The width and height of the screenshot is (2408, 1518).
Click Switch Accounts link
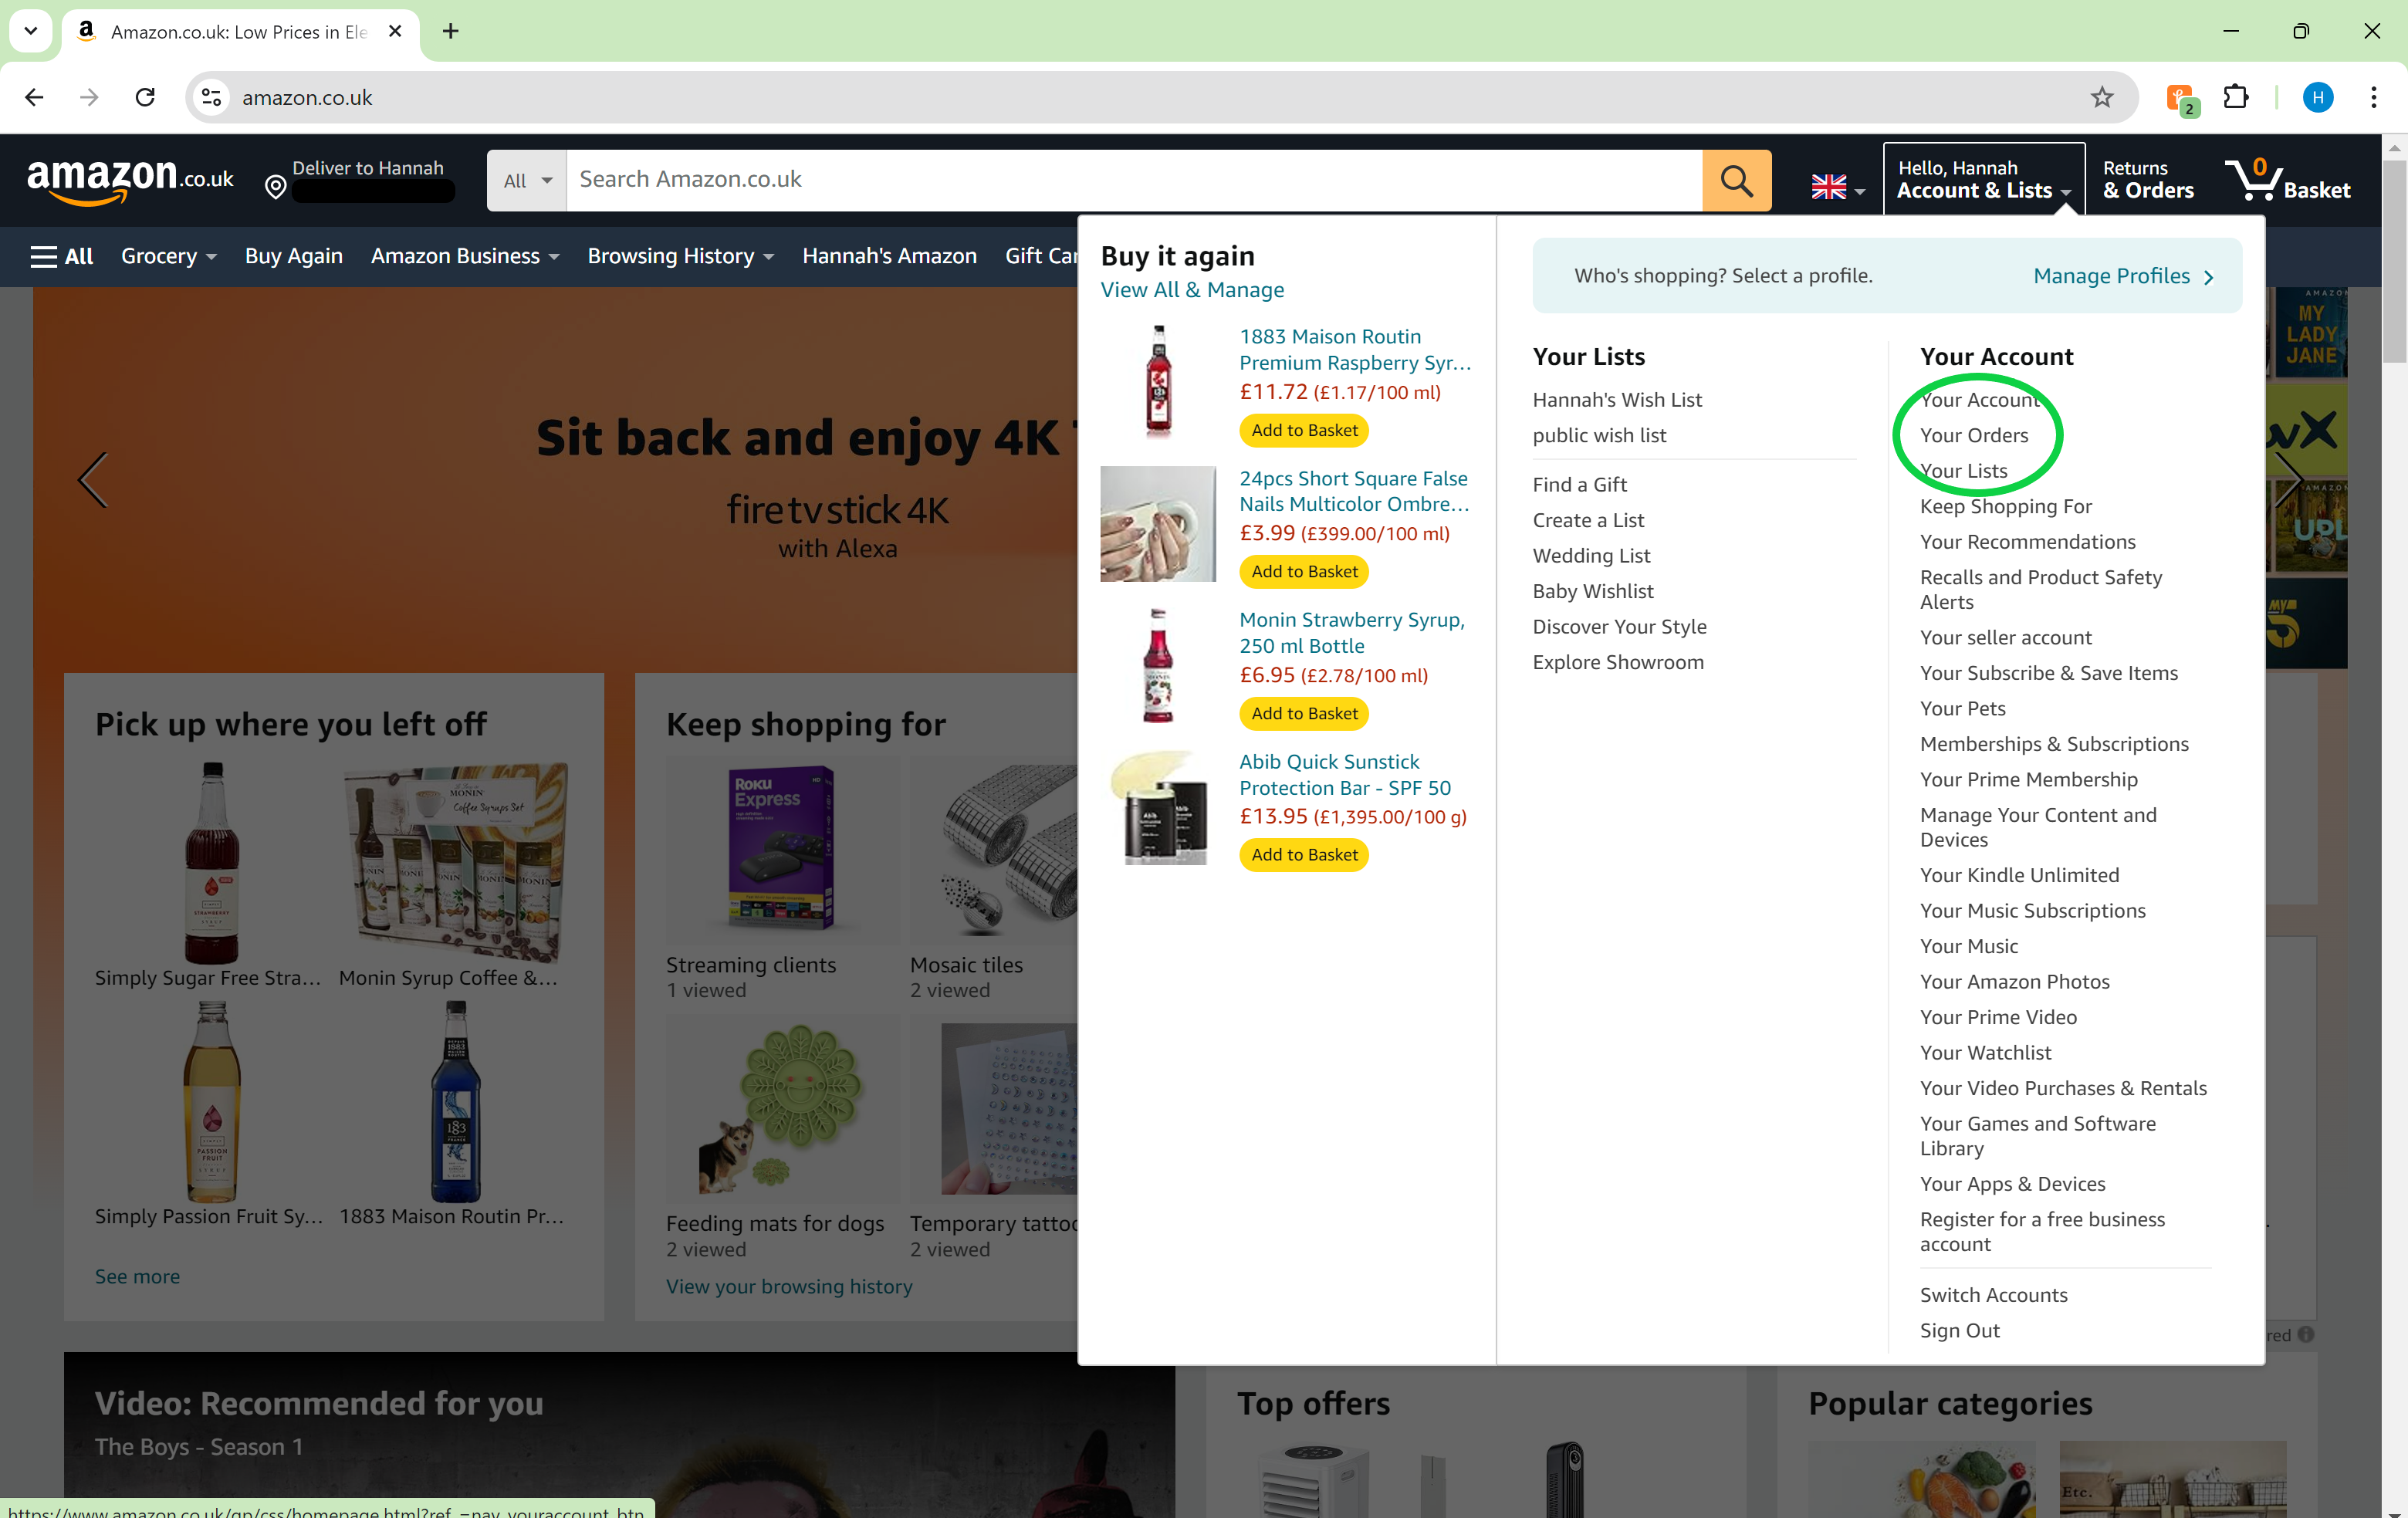tap(1993, 1295)
